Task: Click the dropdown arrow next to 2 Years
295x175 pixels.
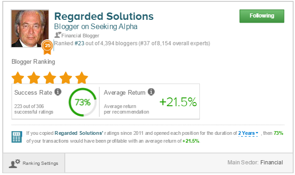Action: [x=257, y=133]
